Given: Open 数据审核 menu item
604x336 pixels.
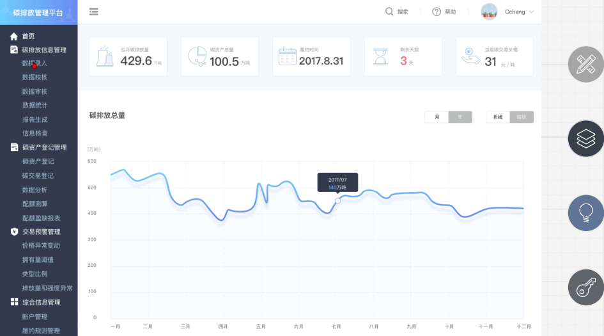Looking at the screenshot, I should click(x=35, y=92).
